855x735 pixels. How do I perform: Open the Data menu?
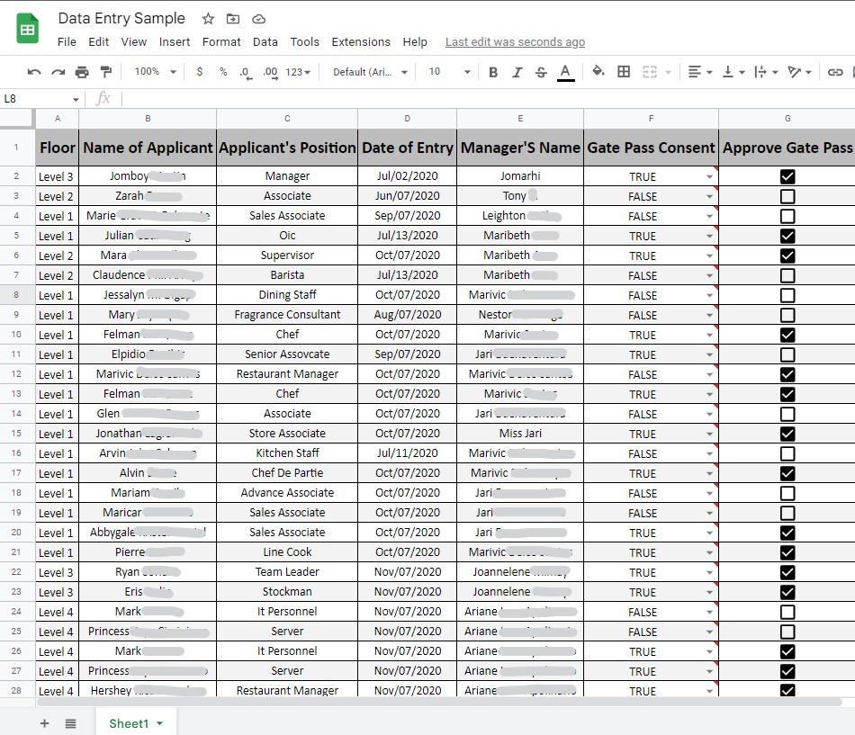coord(265,42)
